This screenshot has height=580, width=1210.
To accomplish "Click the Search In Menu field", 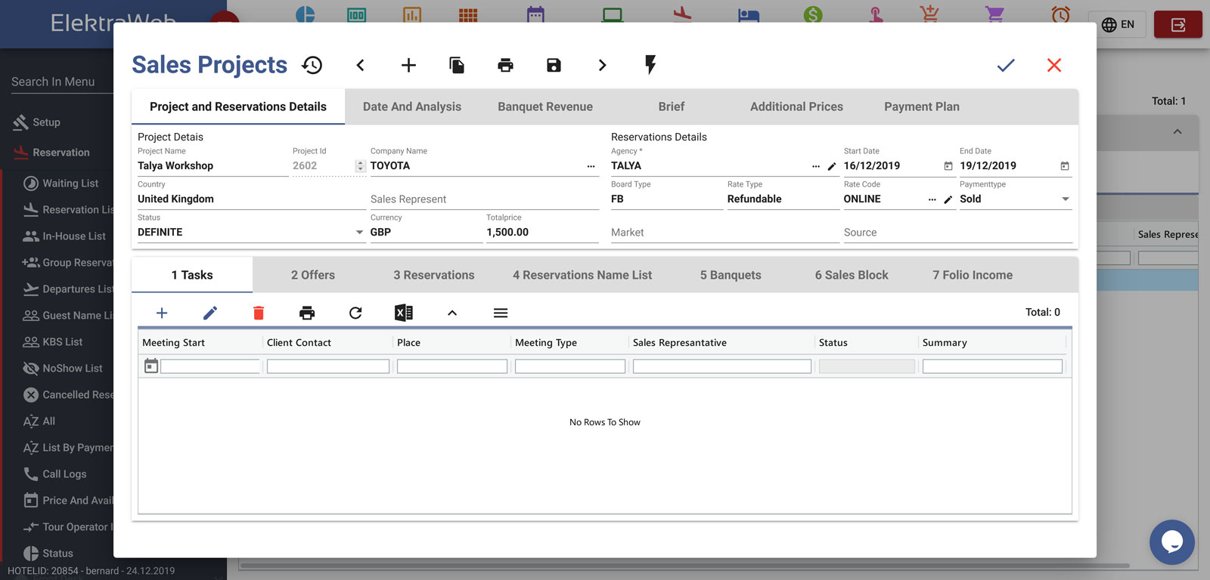I will pyautogui.click(x=60, y=82).
